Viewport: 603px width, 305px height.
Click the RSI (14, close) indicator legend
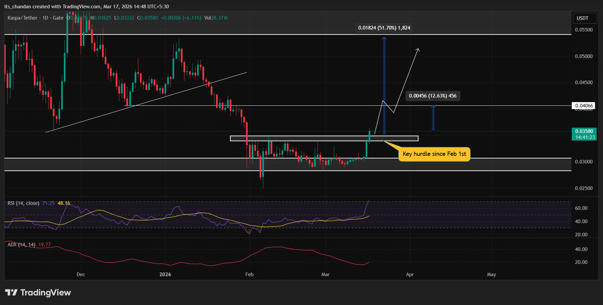tap(23, 203)
